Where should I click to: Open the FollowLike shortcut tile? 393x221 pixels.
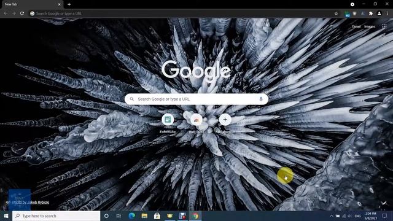coord(168,123)
